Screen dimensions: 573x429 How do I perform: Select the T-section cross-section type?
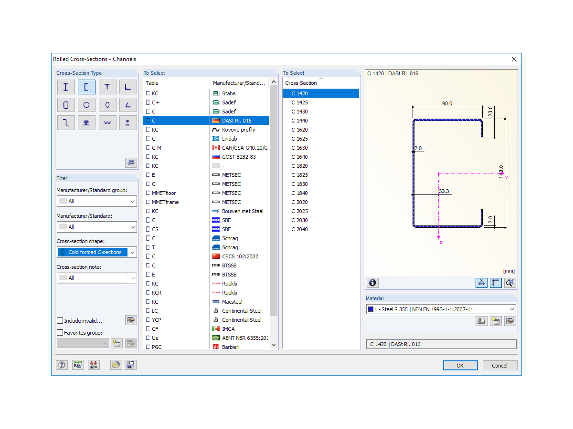[107, 87]
